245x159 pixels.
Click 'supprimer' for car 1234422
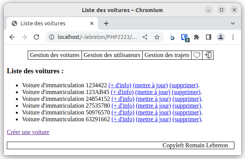184,85
